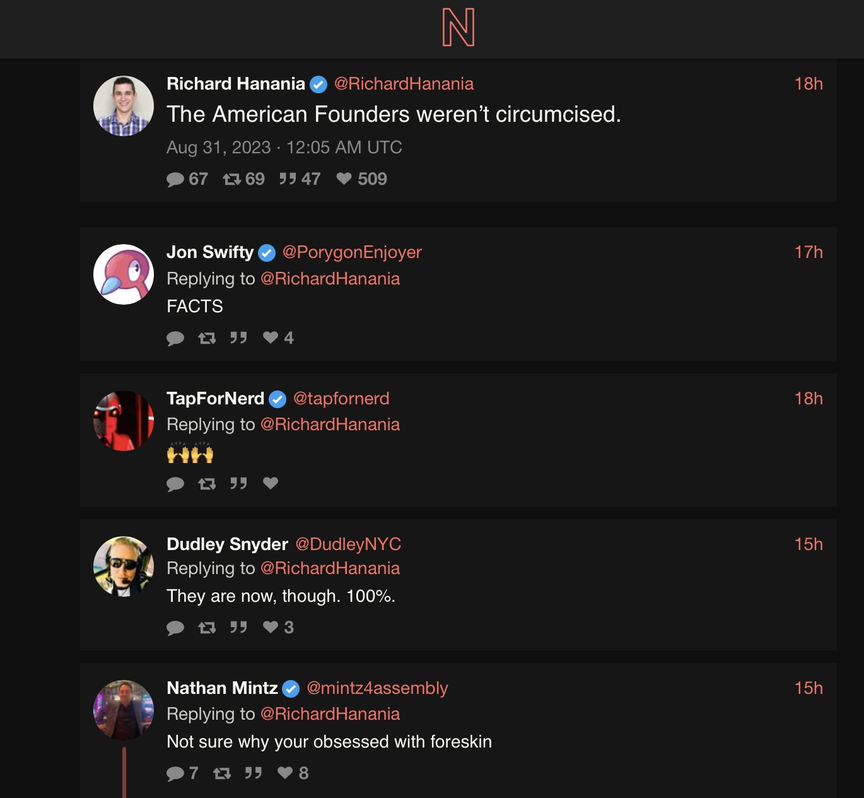Click the Dudley Snyder display name
This screenshot has width=864, height=798.
pos(227,544)
